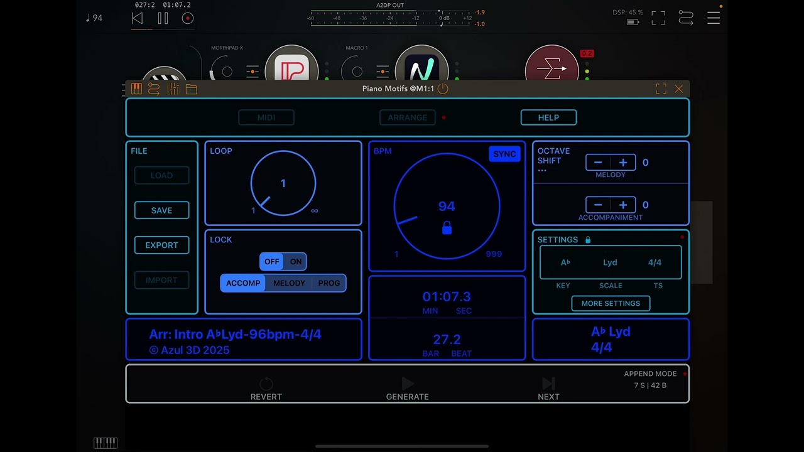Arm the host record button
This screenshot has height=452, width=804.
pyautogui.click(x=187, y=18)
